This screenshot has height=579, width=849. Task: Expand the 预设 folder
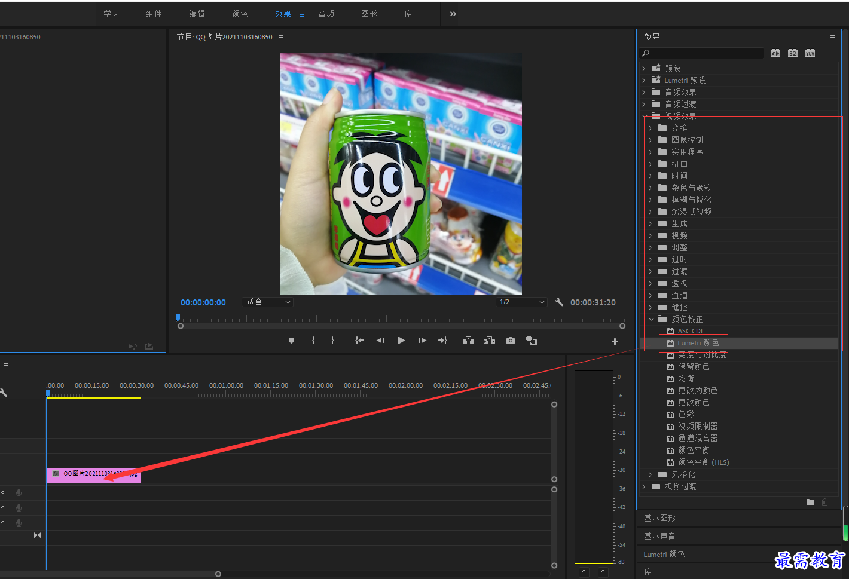644,68
